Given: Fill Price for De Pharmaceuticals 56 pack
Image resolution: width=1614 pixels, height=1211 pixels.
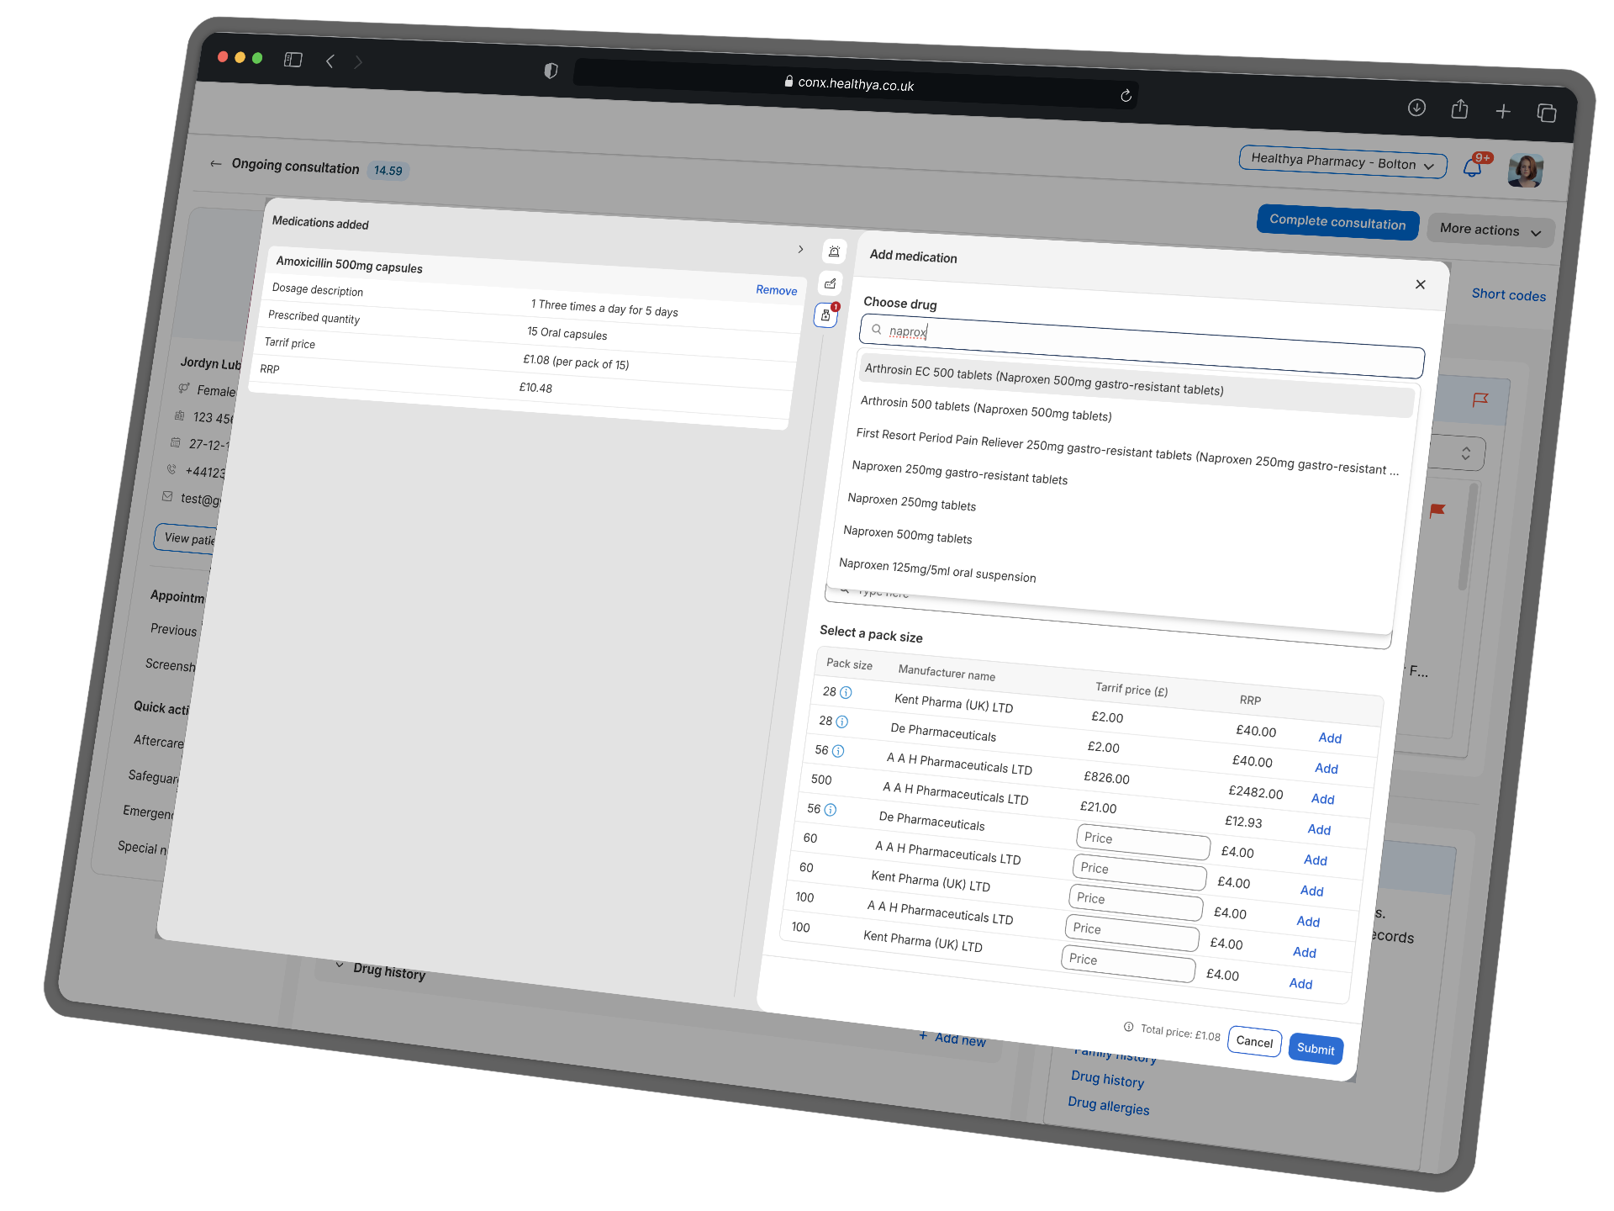Looking at the screenshot, I should (1143, 841).
